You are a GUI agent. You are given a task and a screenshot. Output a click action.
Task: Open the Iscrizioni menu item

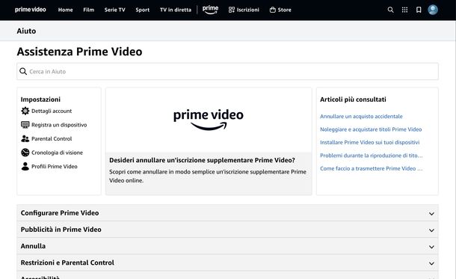(247, 10)
